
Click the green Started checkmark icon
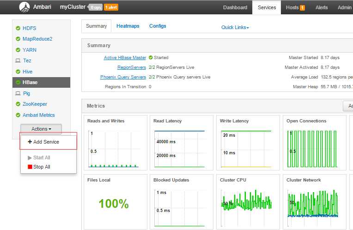(151, 58)
